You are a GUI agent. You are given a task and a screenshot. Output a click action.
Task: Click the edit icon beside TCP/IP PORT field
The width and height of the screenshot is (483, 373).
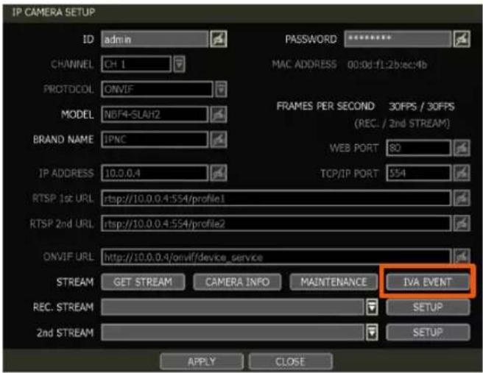[462, 173]
